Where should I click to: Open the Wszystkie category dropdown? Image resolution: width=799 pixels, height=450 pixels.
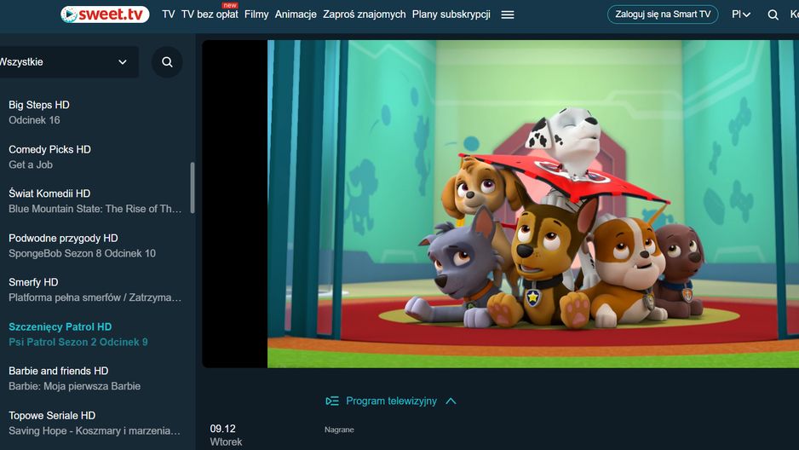pos(67,62)
